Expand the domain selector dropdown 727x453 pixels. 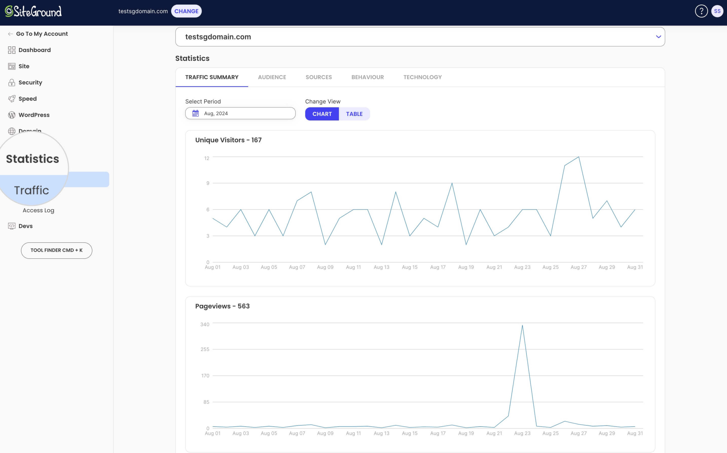point(659,37)
